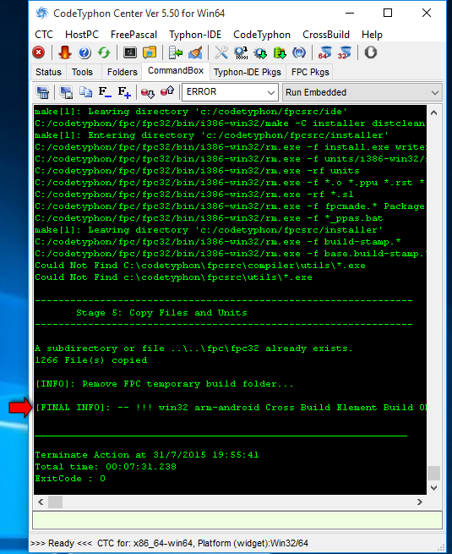Switch to the Typhon-IDE Pkgs tab
Image resolution: width=452 pixels, height=554 pixels.
tap(248, 72)
